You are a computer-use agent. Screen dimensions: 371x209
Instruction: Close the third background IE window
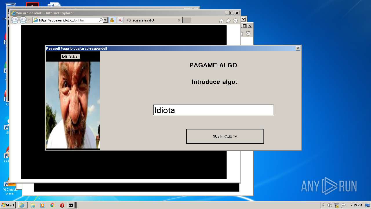coord(250,26)
